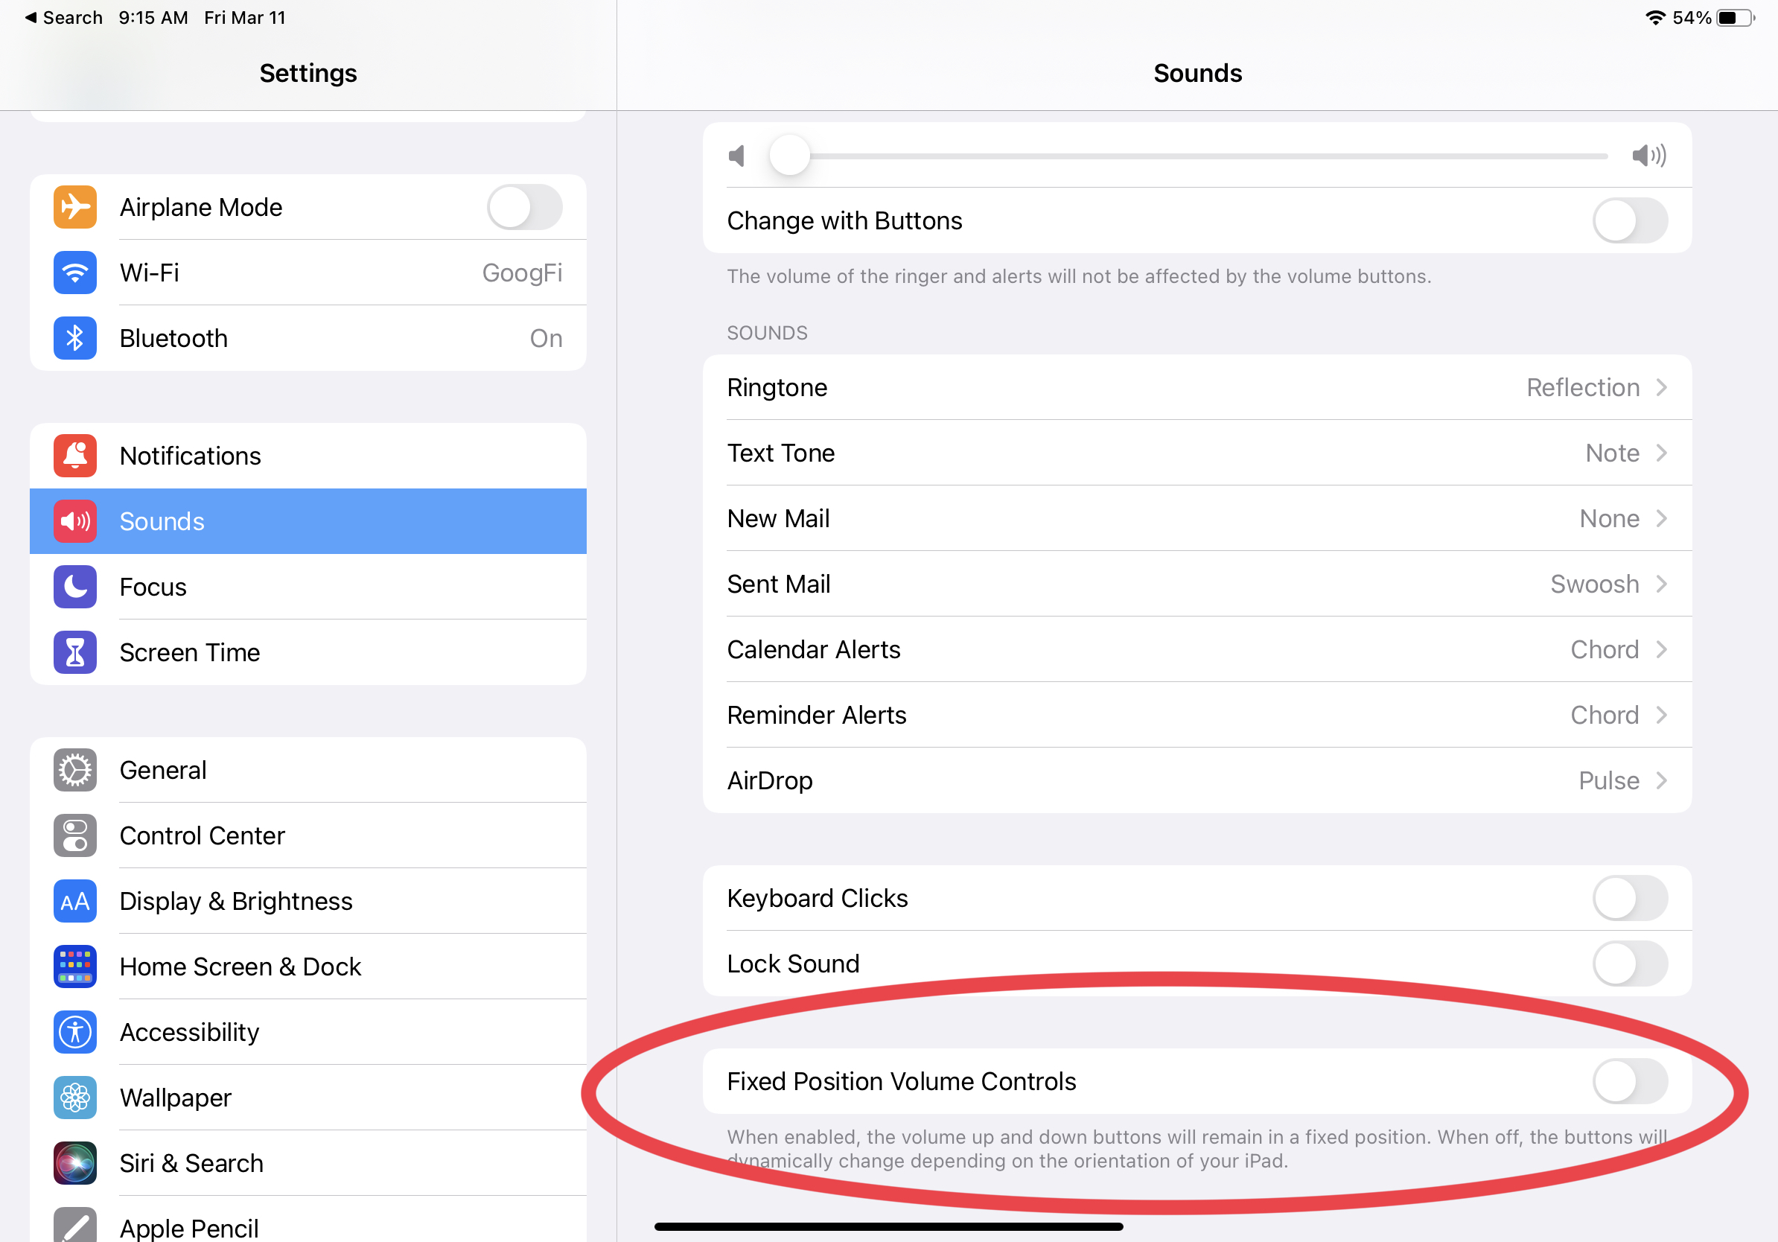Viewport: 1778px width, 1242px height.
Task: Open Siri & Search settings
Action: (191, 1163)
